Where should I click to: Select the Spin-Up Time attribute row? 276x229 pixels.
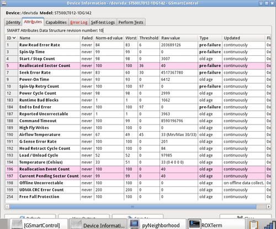pyautogui.click(x=138, y=52)
